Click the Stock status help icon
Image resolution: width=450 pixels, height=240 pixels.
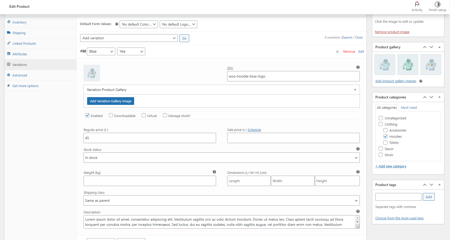(x=358, y=149)
